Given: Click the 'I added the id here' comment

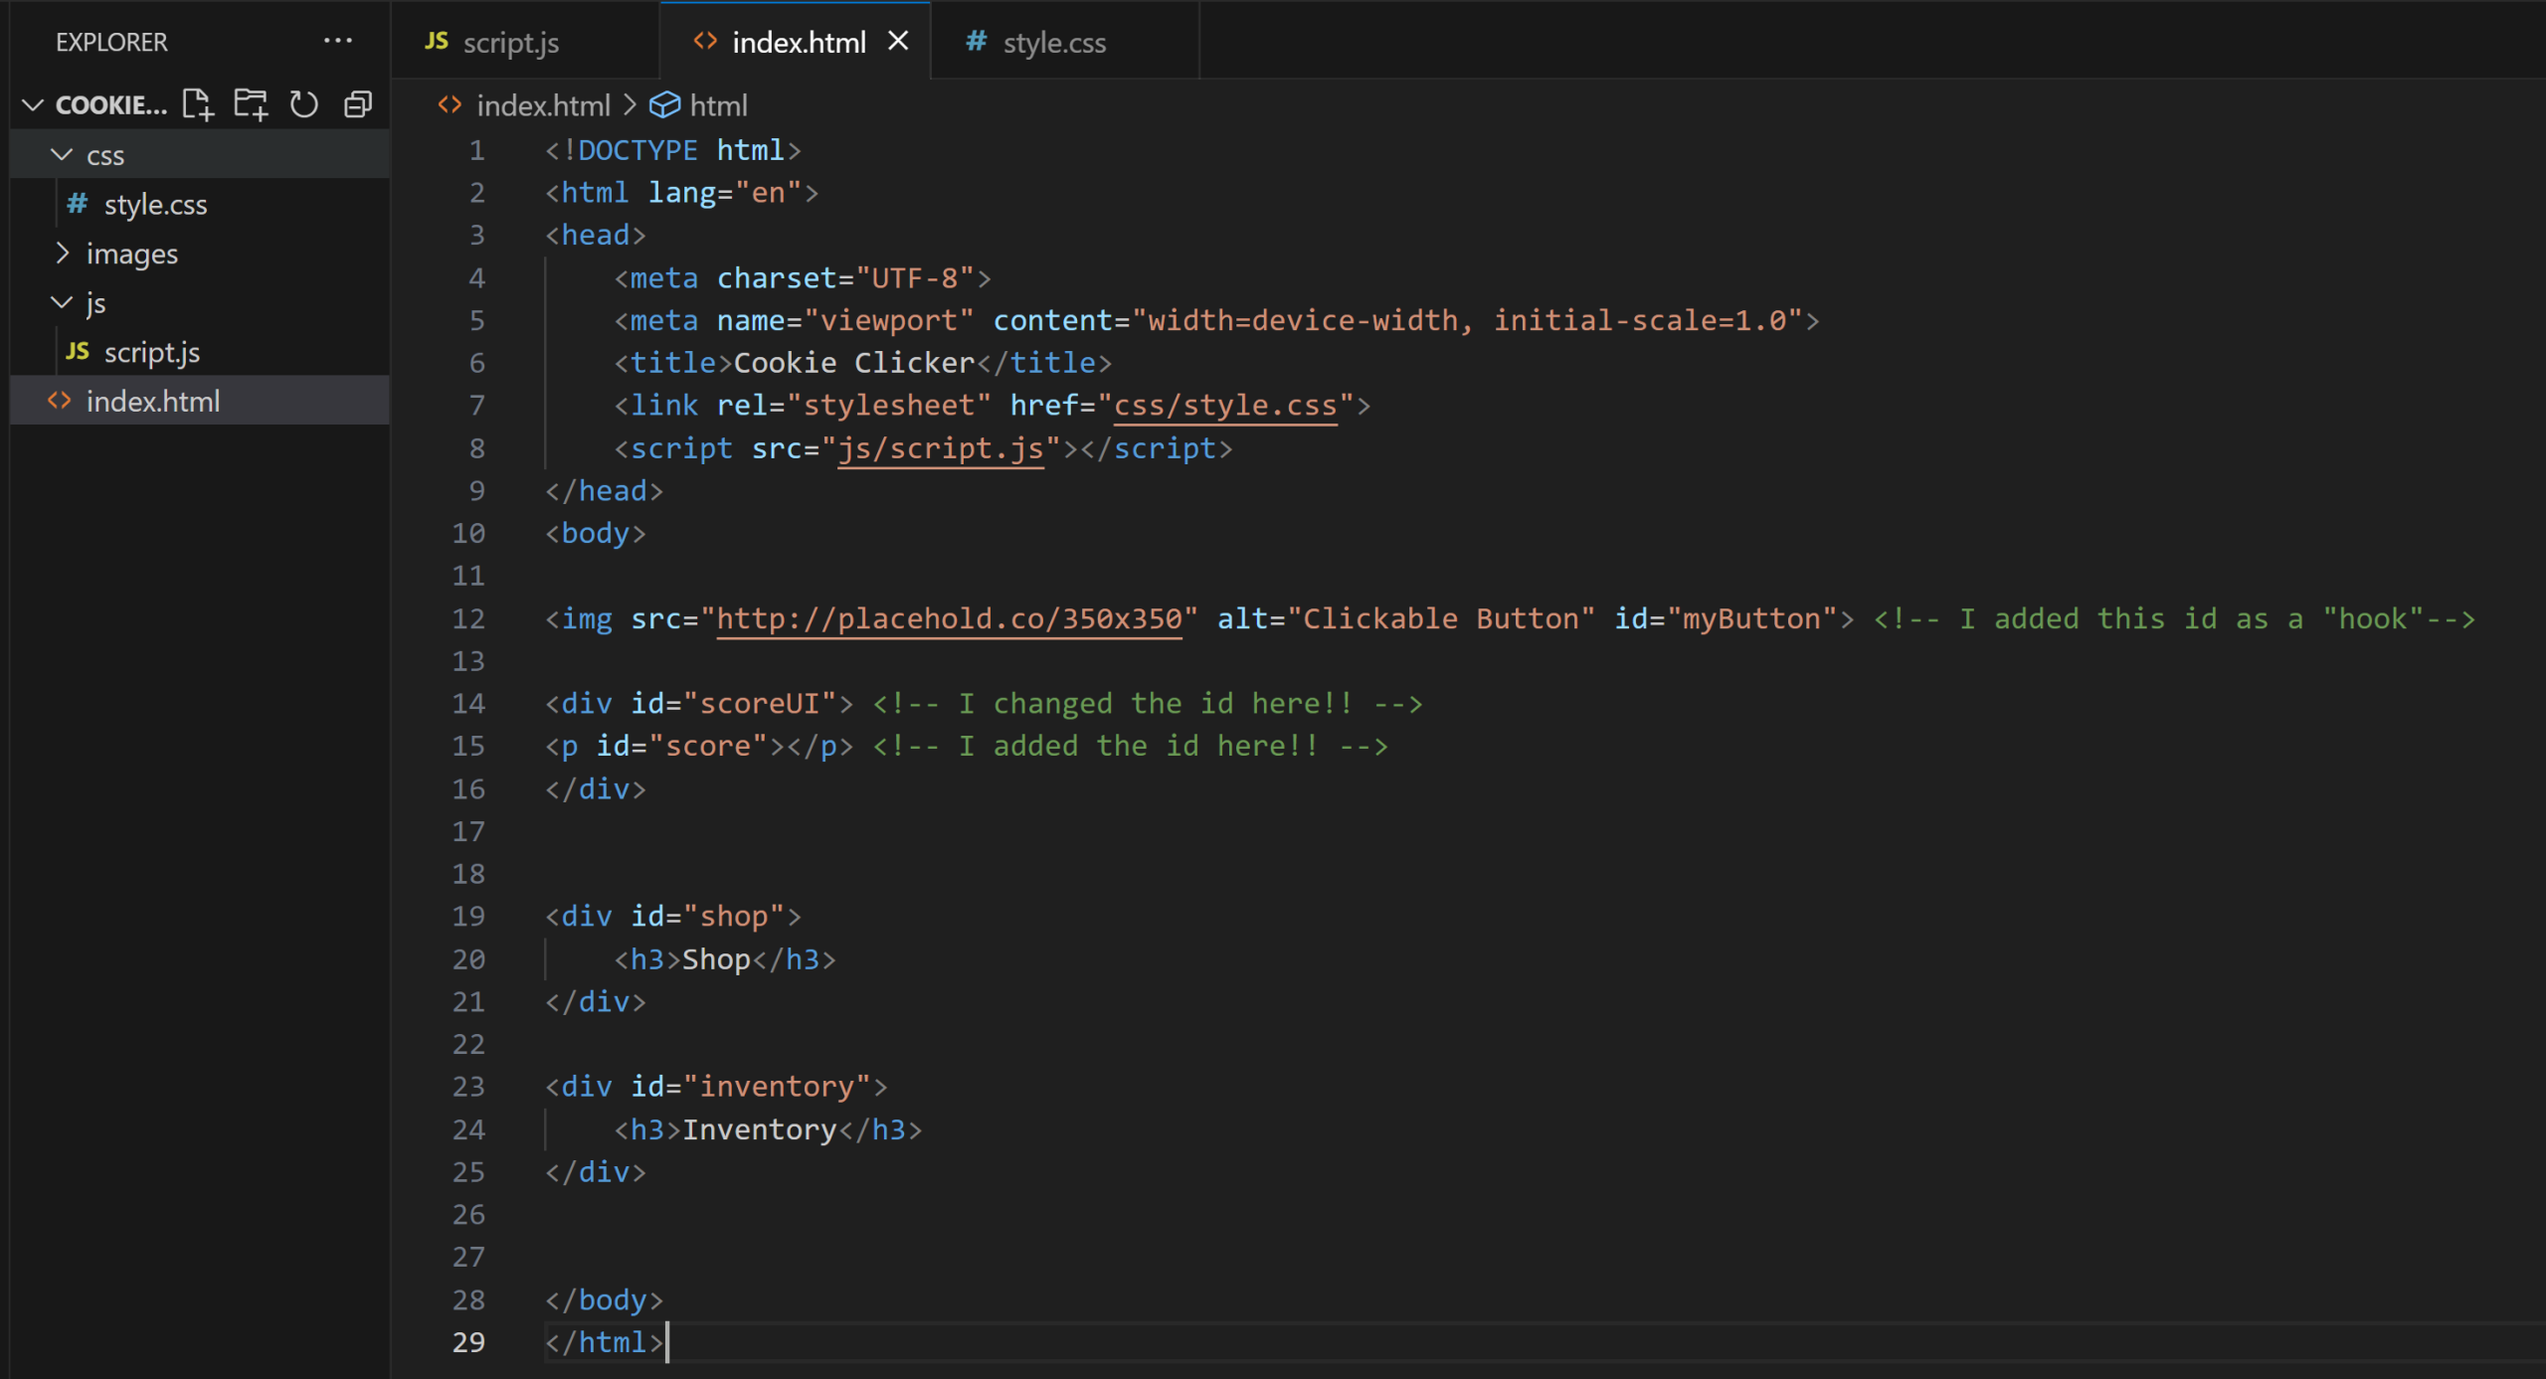Looking at the screenshot, I should click(x=1131, y=746).
